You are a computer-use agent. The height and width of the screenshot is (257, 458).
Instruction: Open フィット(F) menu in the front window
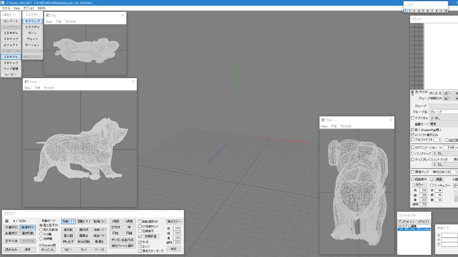[x=49, y=88]
